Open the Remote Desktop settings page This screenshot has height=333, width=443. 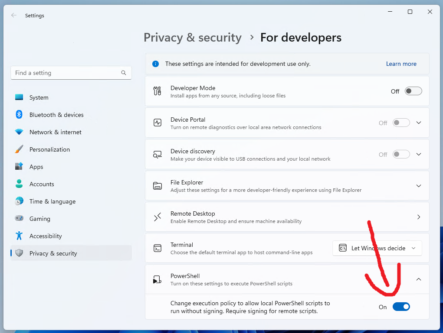(x=418, y=217)
